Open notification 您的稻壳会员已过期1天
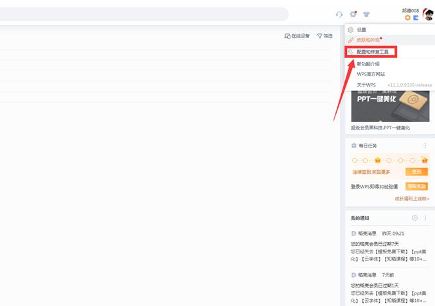The height and width of the screenshot is (306, 435). [x=375, y=285]
